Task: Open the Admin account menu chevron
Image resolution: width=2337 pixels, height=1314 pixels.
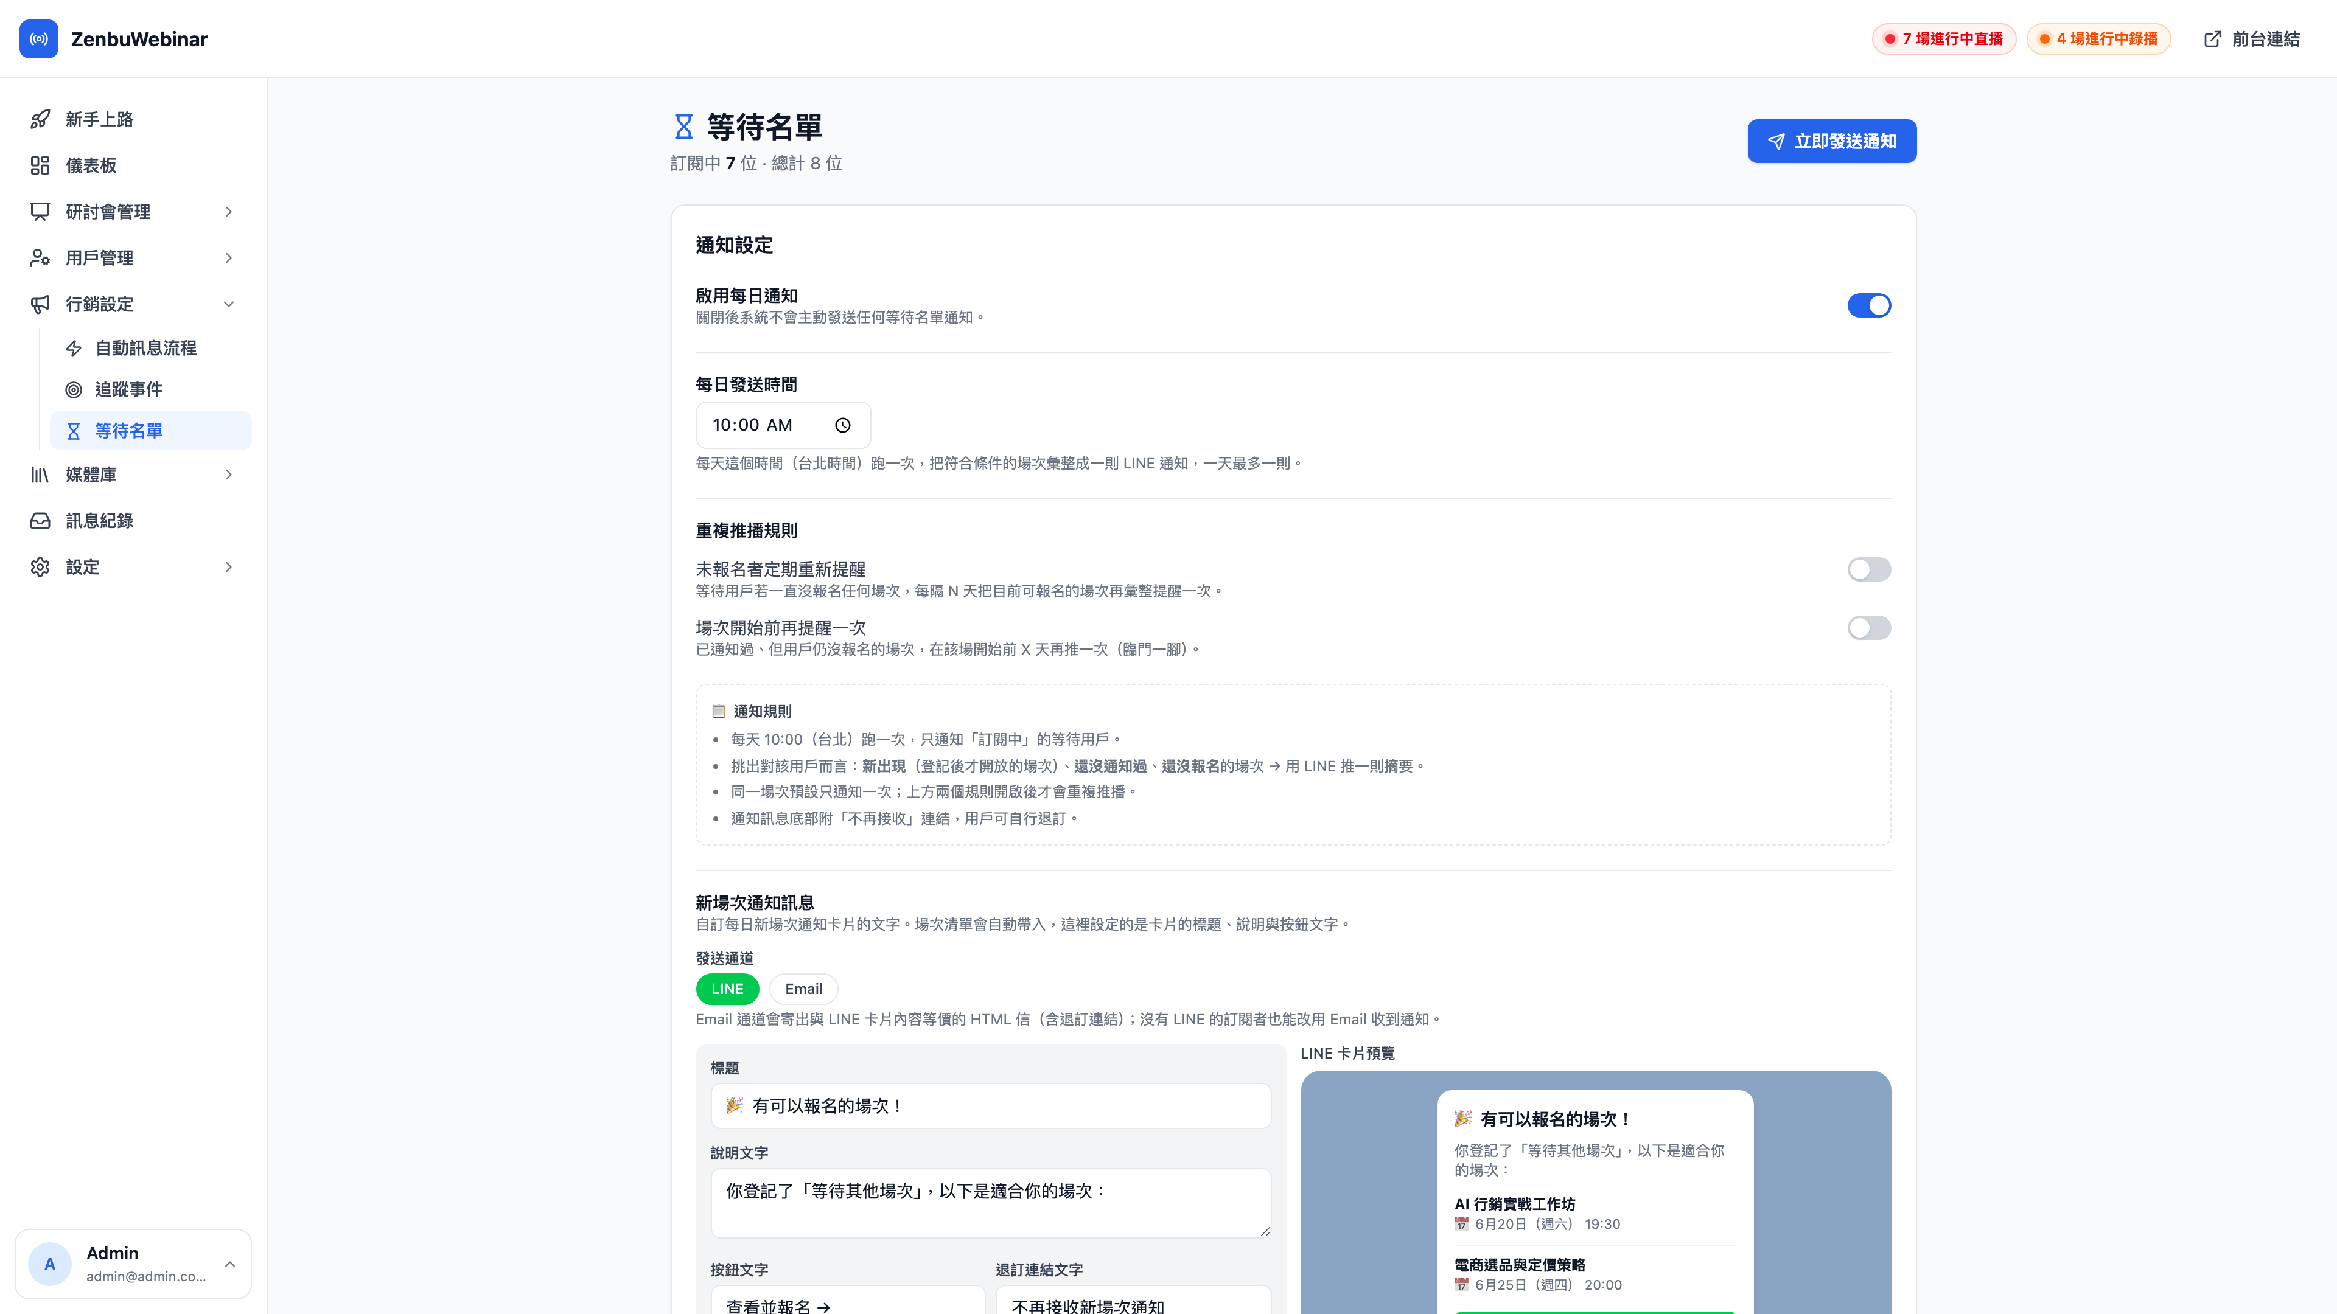Action: pos(231,1264)
